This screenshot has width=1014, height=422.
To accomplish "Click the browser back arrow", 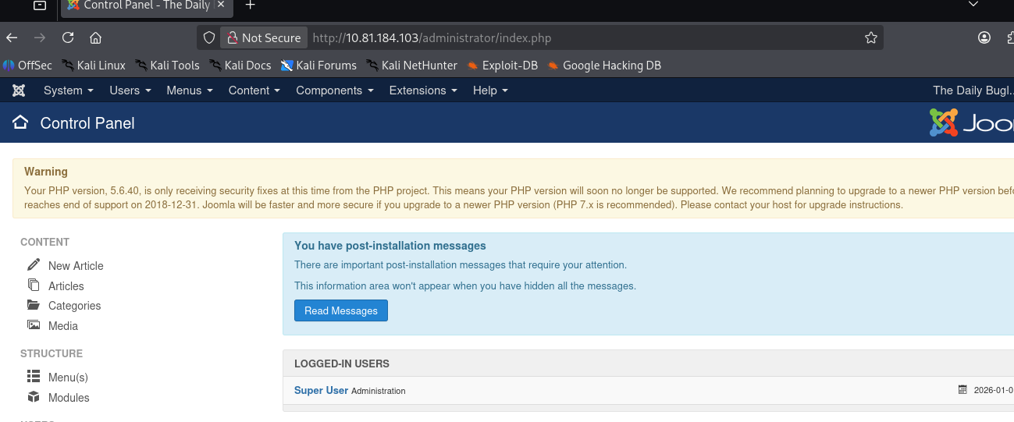I will point(11,37).
